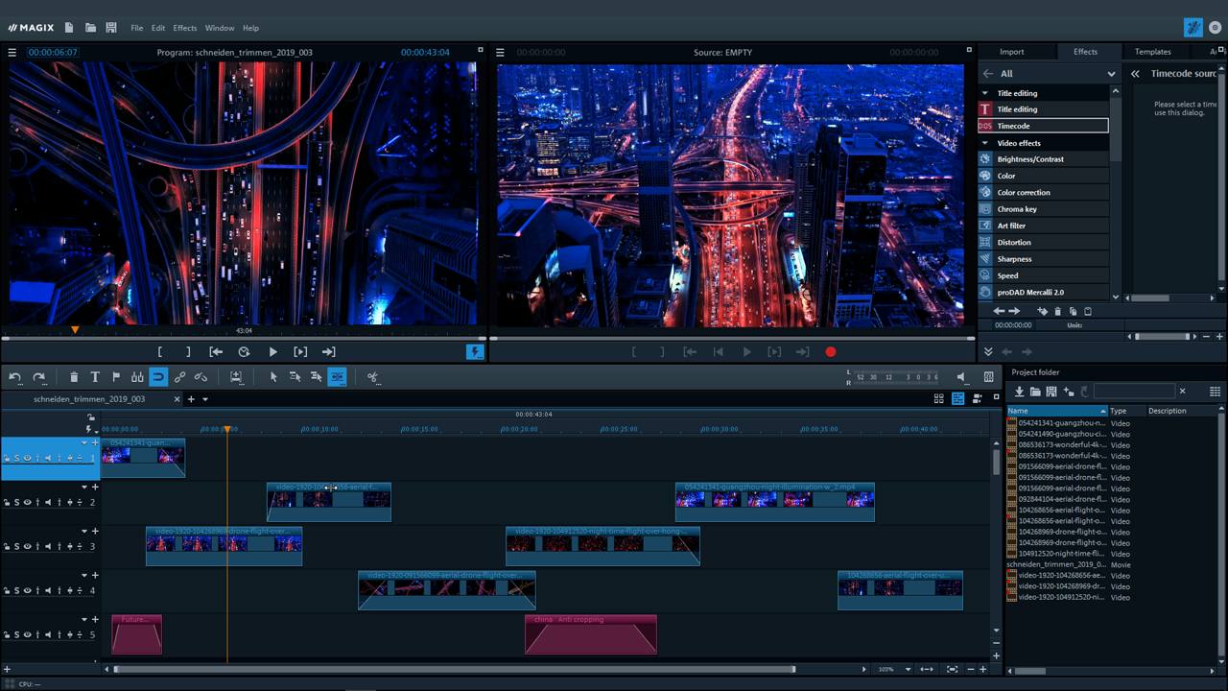Screen dimensions: 1228x691
Task: Click the Project folder search field
Action: coord(1133,392)
